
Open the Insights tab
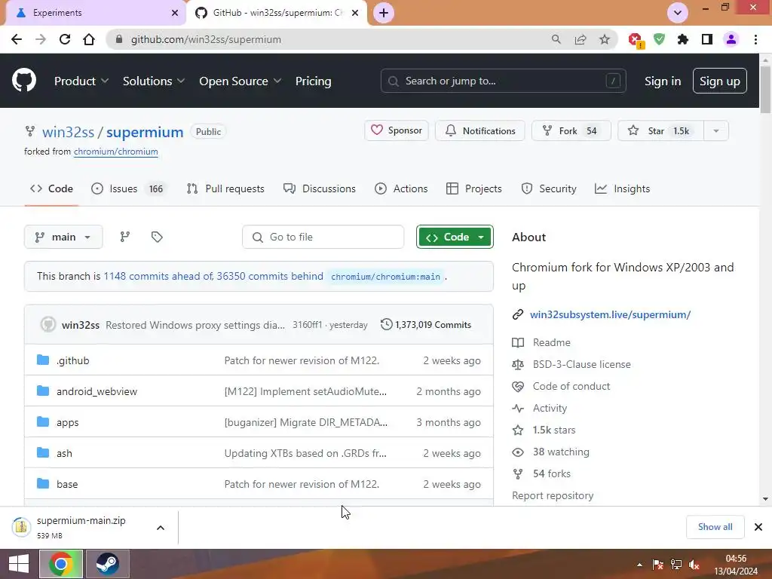coord(622,188)
